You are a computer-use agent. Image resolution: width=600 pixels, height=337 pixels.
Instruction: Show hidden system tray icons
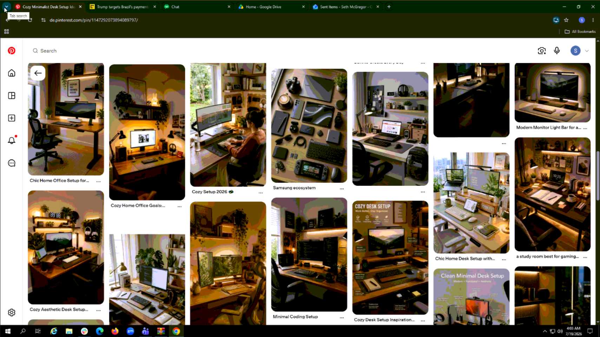545,331
